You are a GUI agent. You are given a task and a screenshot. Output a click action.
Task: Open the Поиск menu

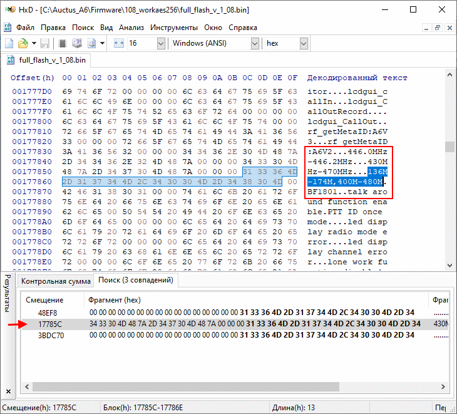coord(83,28)
